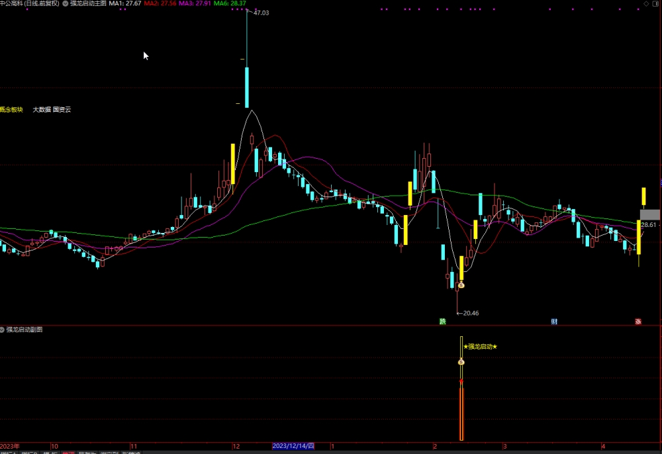Click the tall cyan candle below 47.03
Image resolution: width=662 pixels, height=454 pixels.
click(x=247, y=87)
